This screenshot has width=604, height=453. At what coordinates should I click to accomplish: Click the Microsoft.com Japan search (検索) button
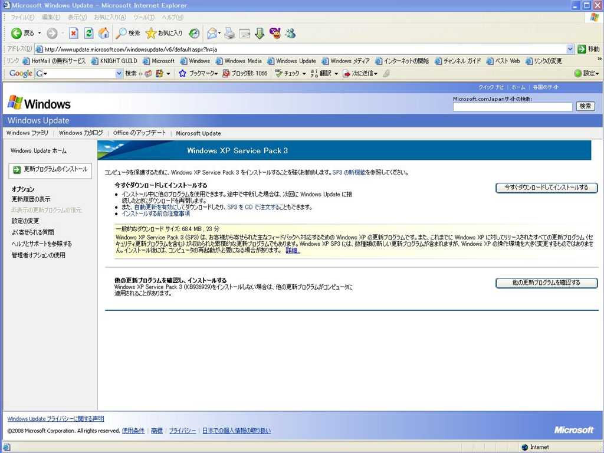tap(586, 106)
